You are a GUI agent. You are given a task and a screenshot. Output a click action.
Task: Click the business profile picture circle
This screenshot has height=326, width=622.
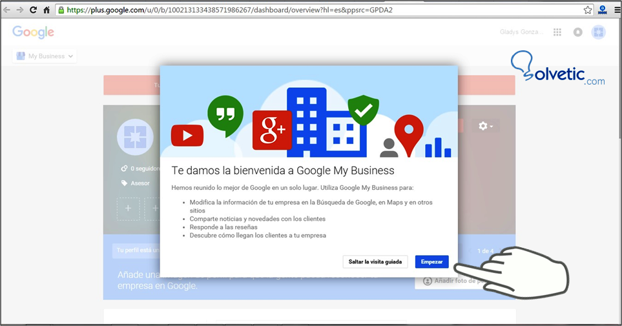tap(135, 137)
